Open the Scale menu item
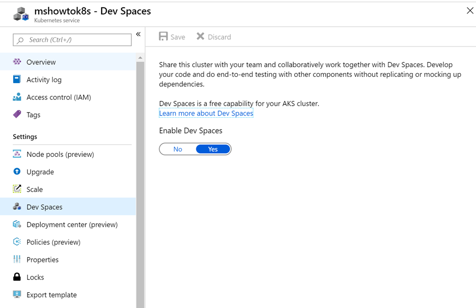The width and height of the screenshot is (476, 308). (x=68, y=189)
